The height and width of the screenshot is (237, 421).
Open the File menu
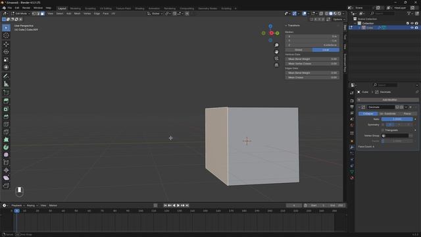coord(10,8)
